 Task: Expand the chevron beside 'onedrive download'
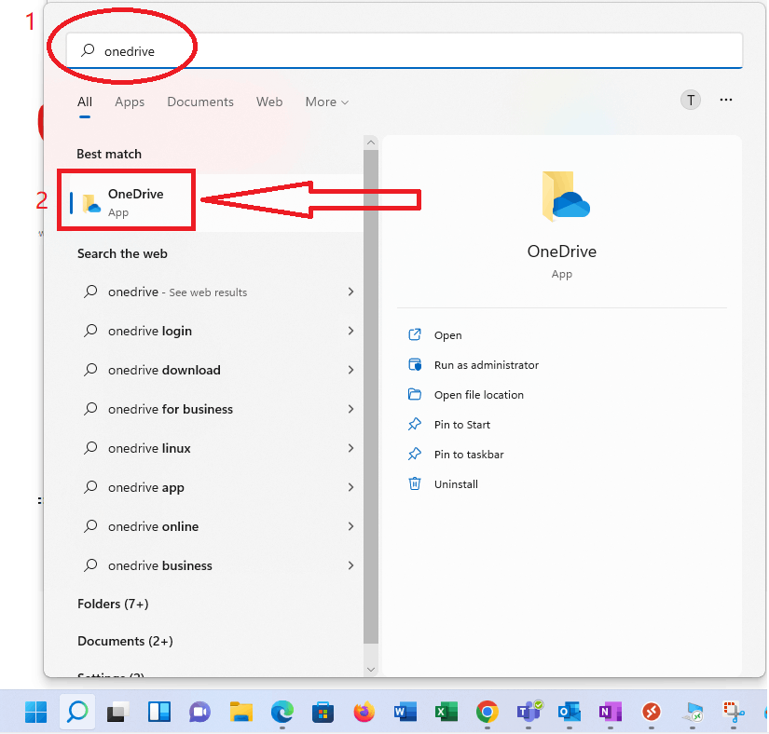(350, 370)
